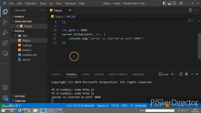Switch to the DEBUG CONSOLE tab
This screenshot has height=113, width=201.
pyautogui.click(x=118, y=74)
